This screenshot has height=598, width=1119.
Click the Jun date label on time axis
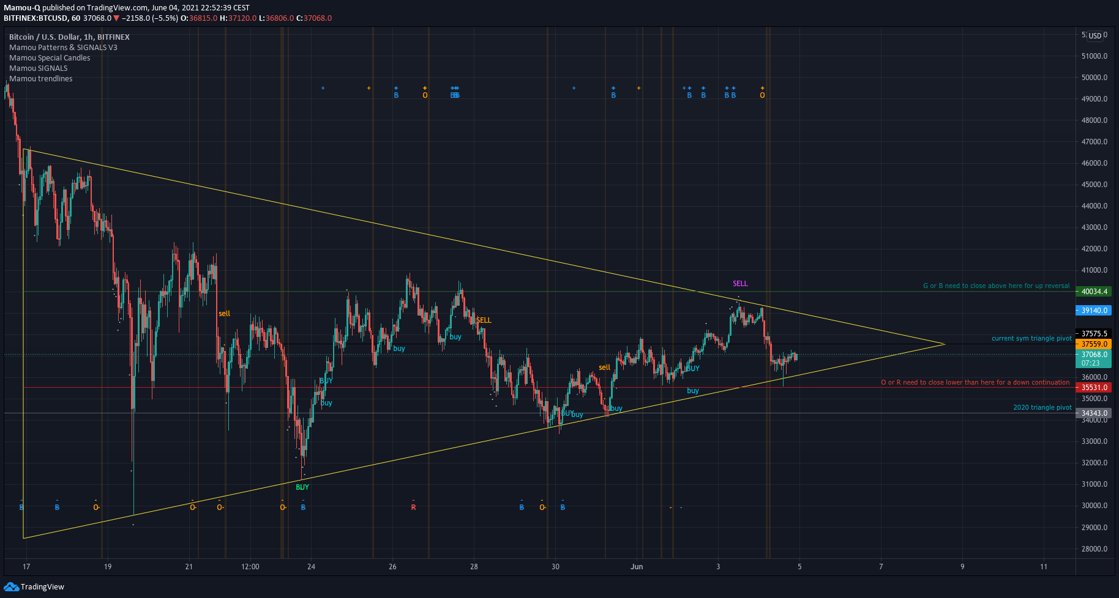pos(637,567)
